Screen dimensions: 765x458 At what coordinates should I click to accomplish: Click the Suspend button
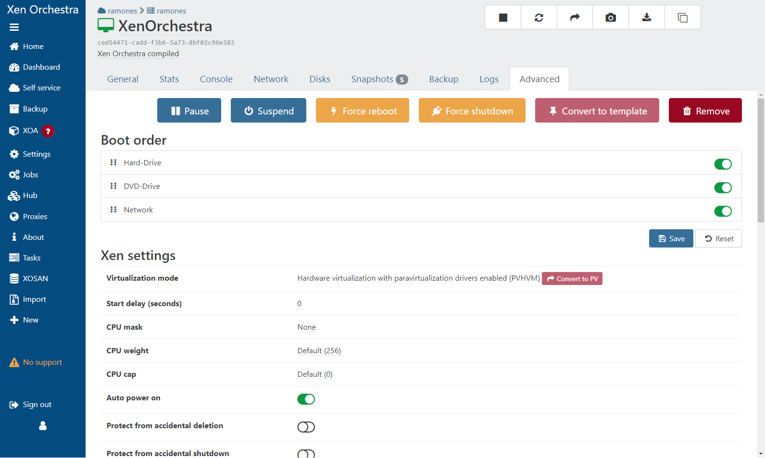click(268, 111)
